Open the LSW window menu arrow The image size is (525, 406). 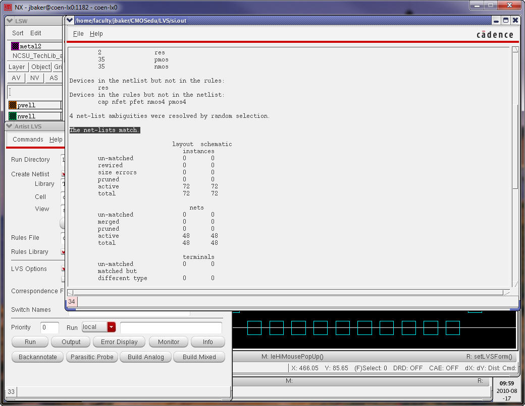(10, 21)
